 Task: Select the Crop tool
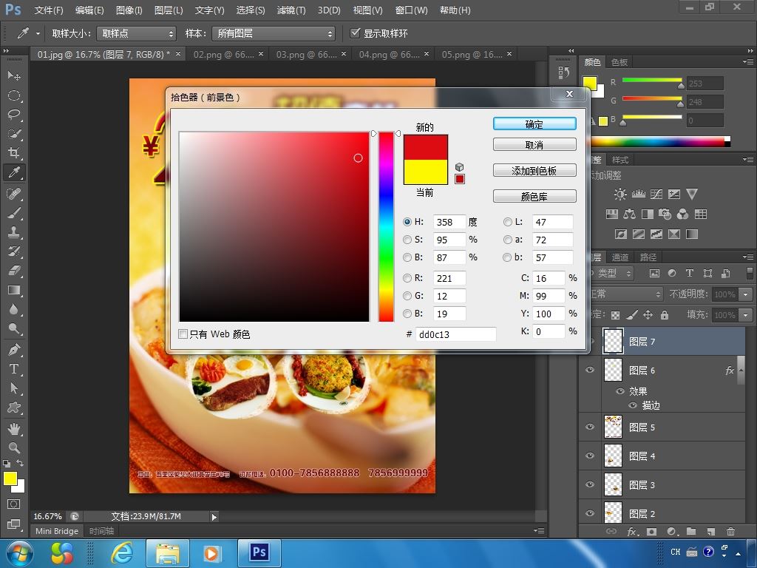tap(13, 153)
